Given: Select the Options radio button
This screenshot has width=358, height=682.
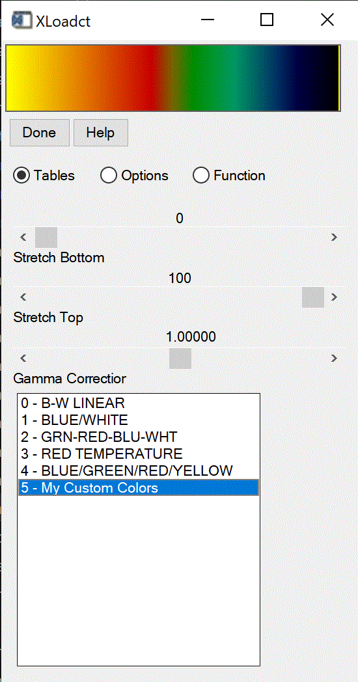Looking at the screenshot, I should pos(108,176).
